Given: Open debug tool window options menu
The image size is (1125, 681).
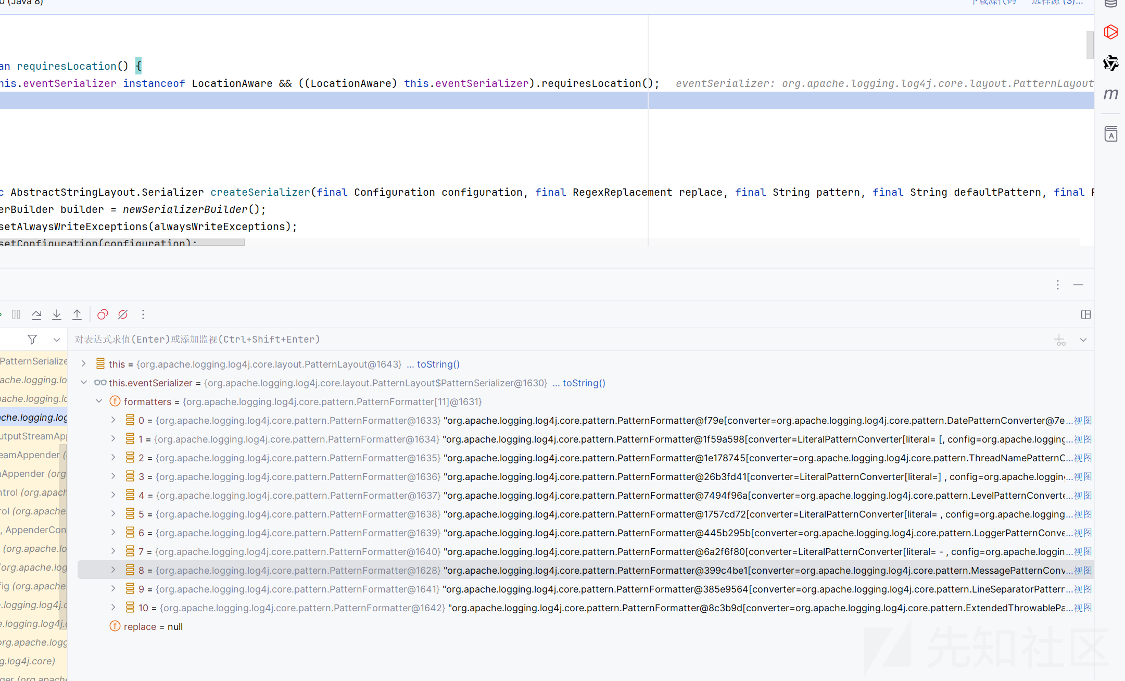Looking at the screenshot, I should [1057, 285].
